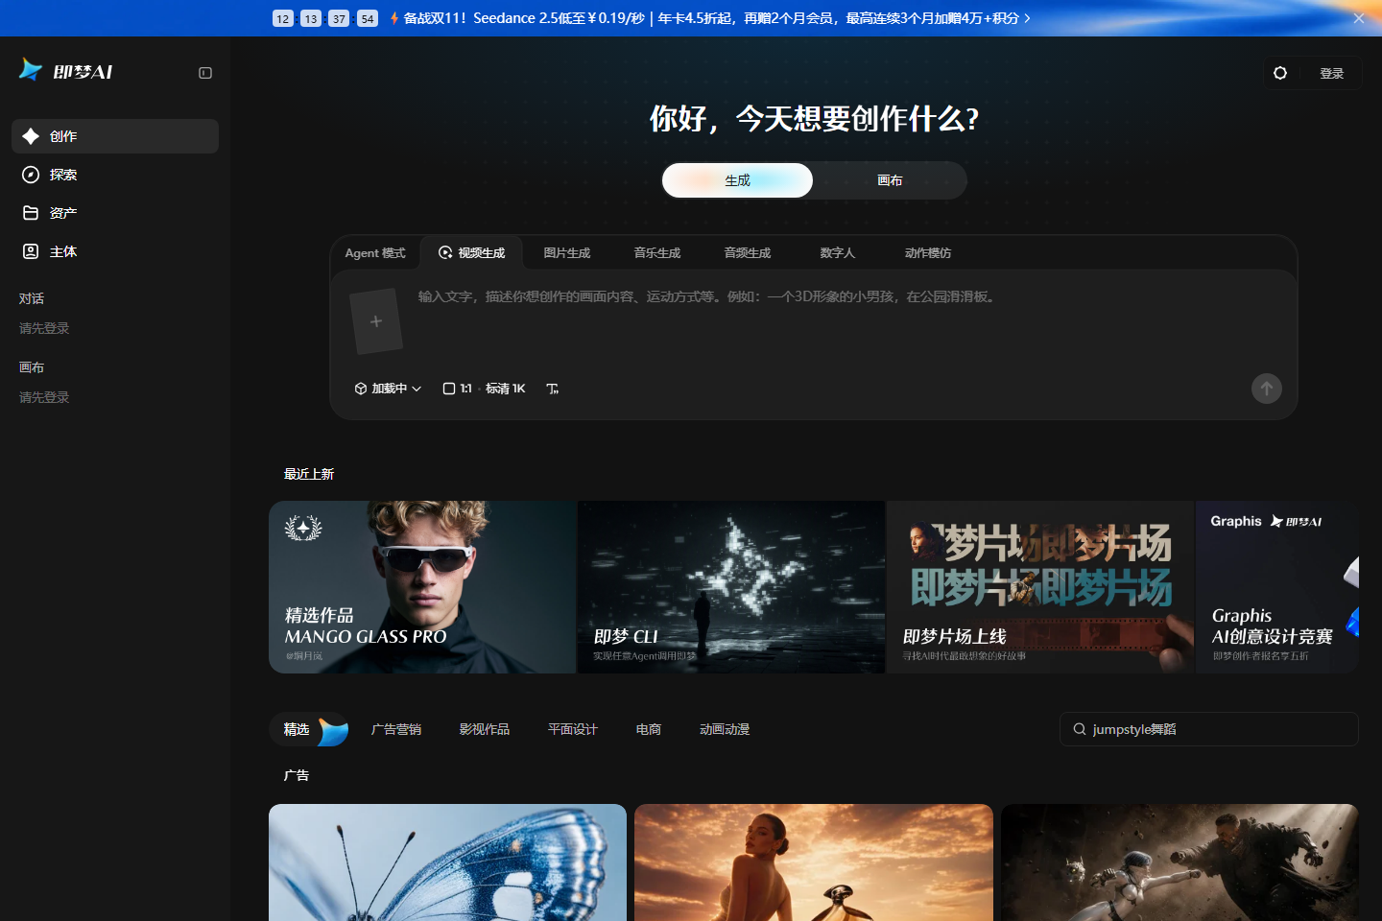Open the 即梦片场上线 card
1382x921 pixels.
(x=1040, y=587)
